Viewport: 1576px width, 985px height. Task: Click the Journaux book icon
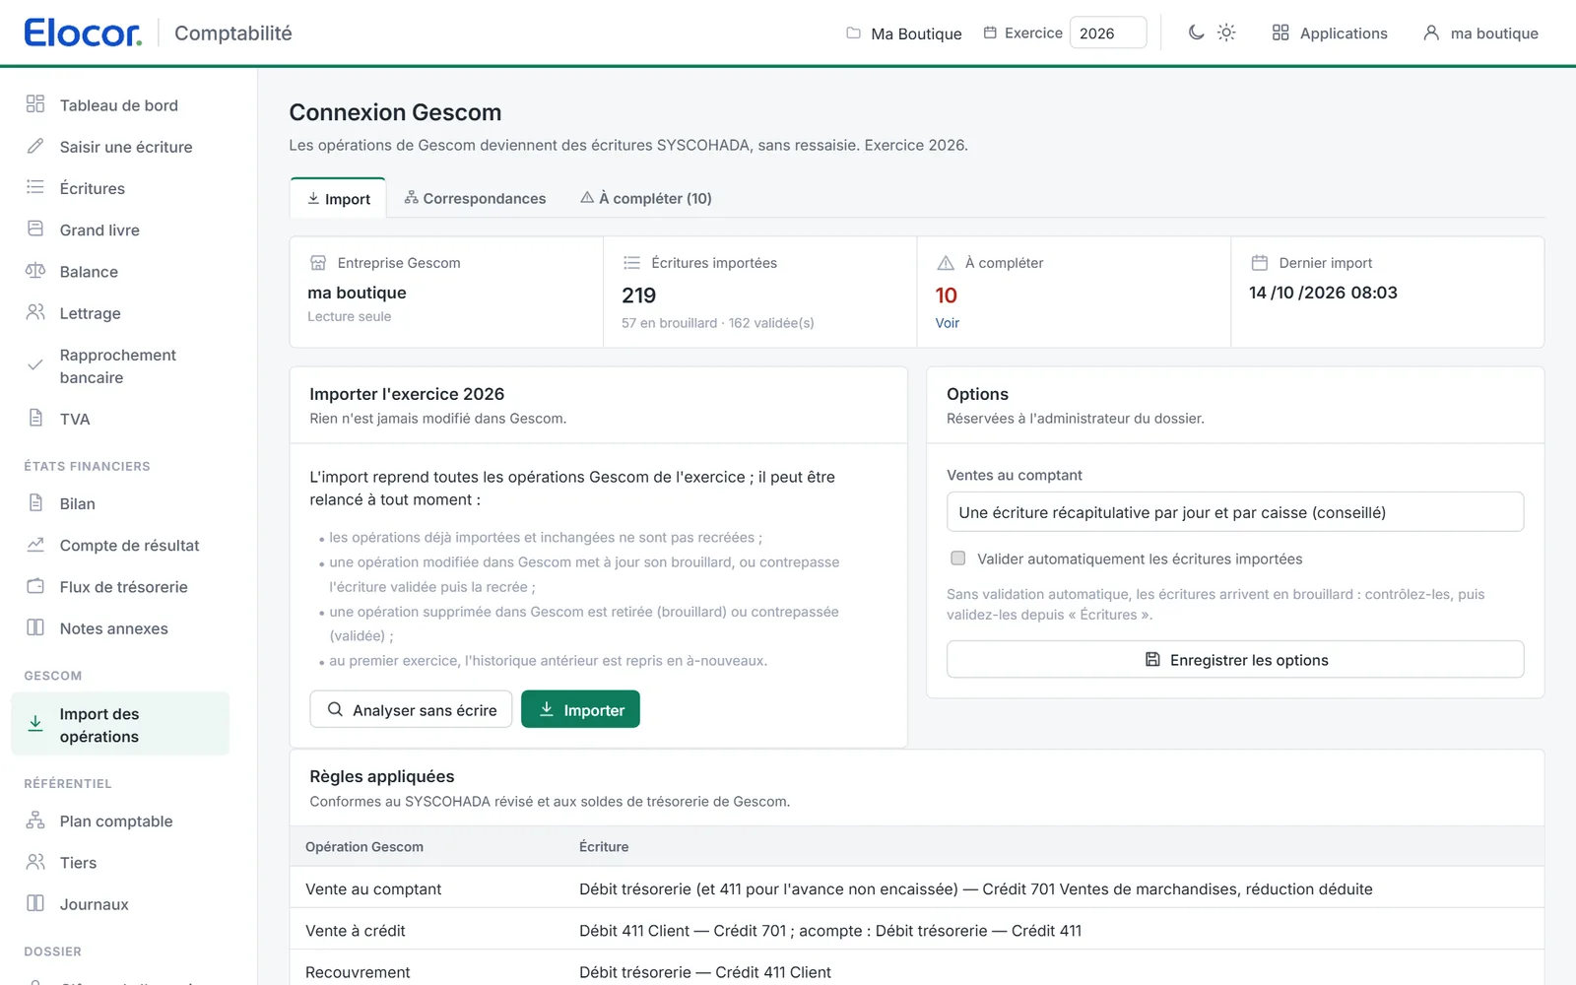click(x=35, y=903)
